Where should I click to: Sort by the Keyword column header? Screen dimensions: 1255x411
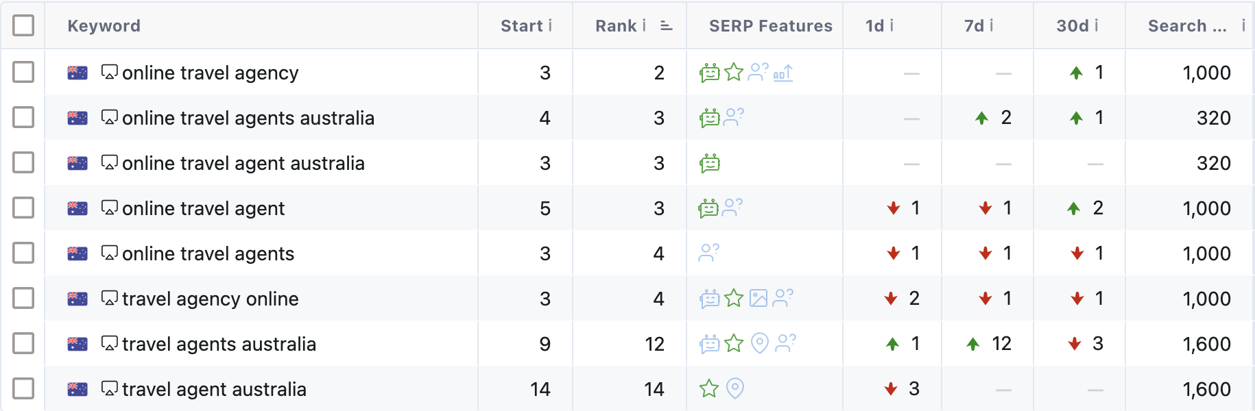[x=104, y=26]
